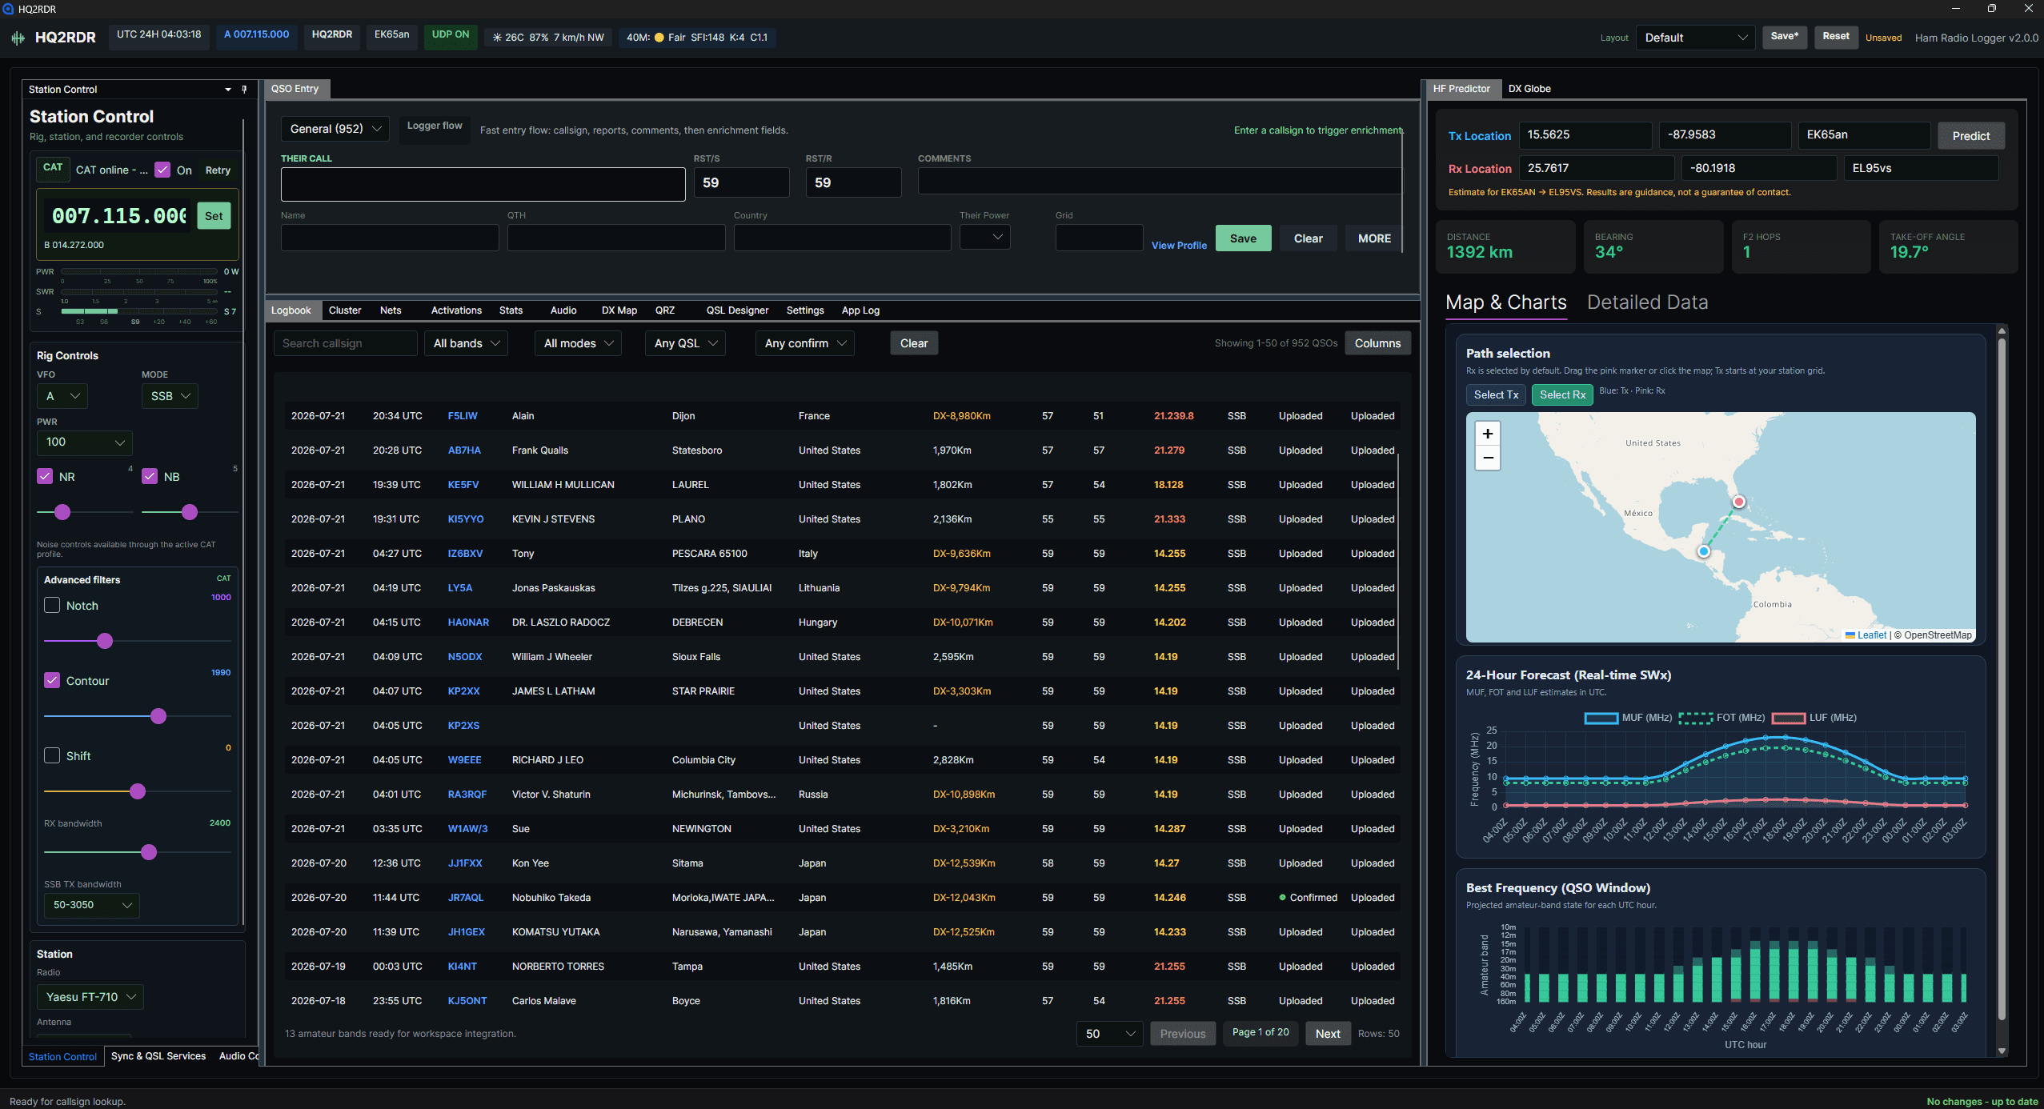This screenshot has height=1109, width=2044.
Task: Enable the Notch filter checkbox
Action: pos(52,605)
